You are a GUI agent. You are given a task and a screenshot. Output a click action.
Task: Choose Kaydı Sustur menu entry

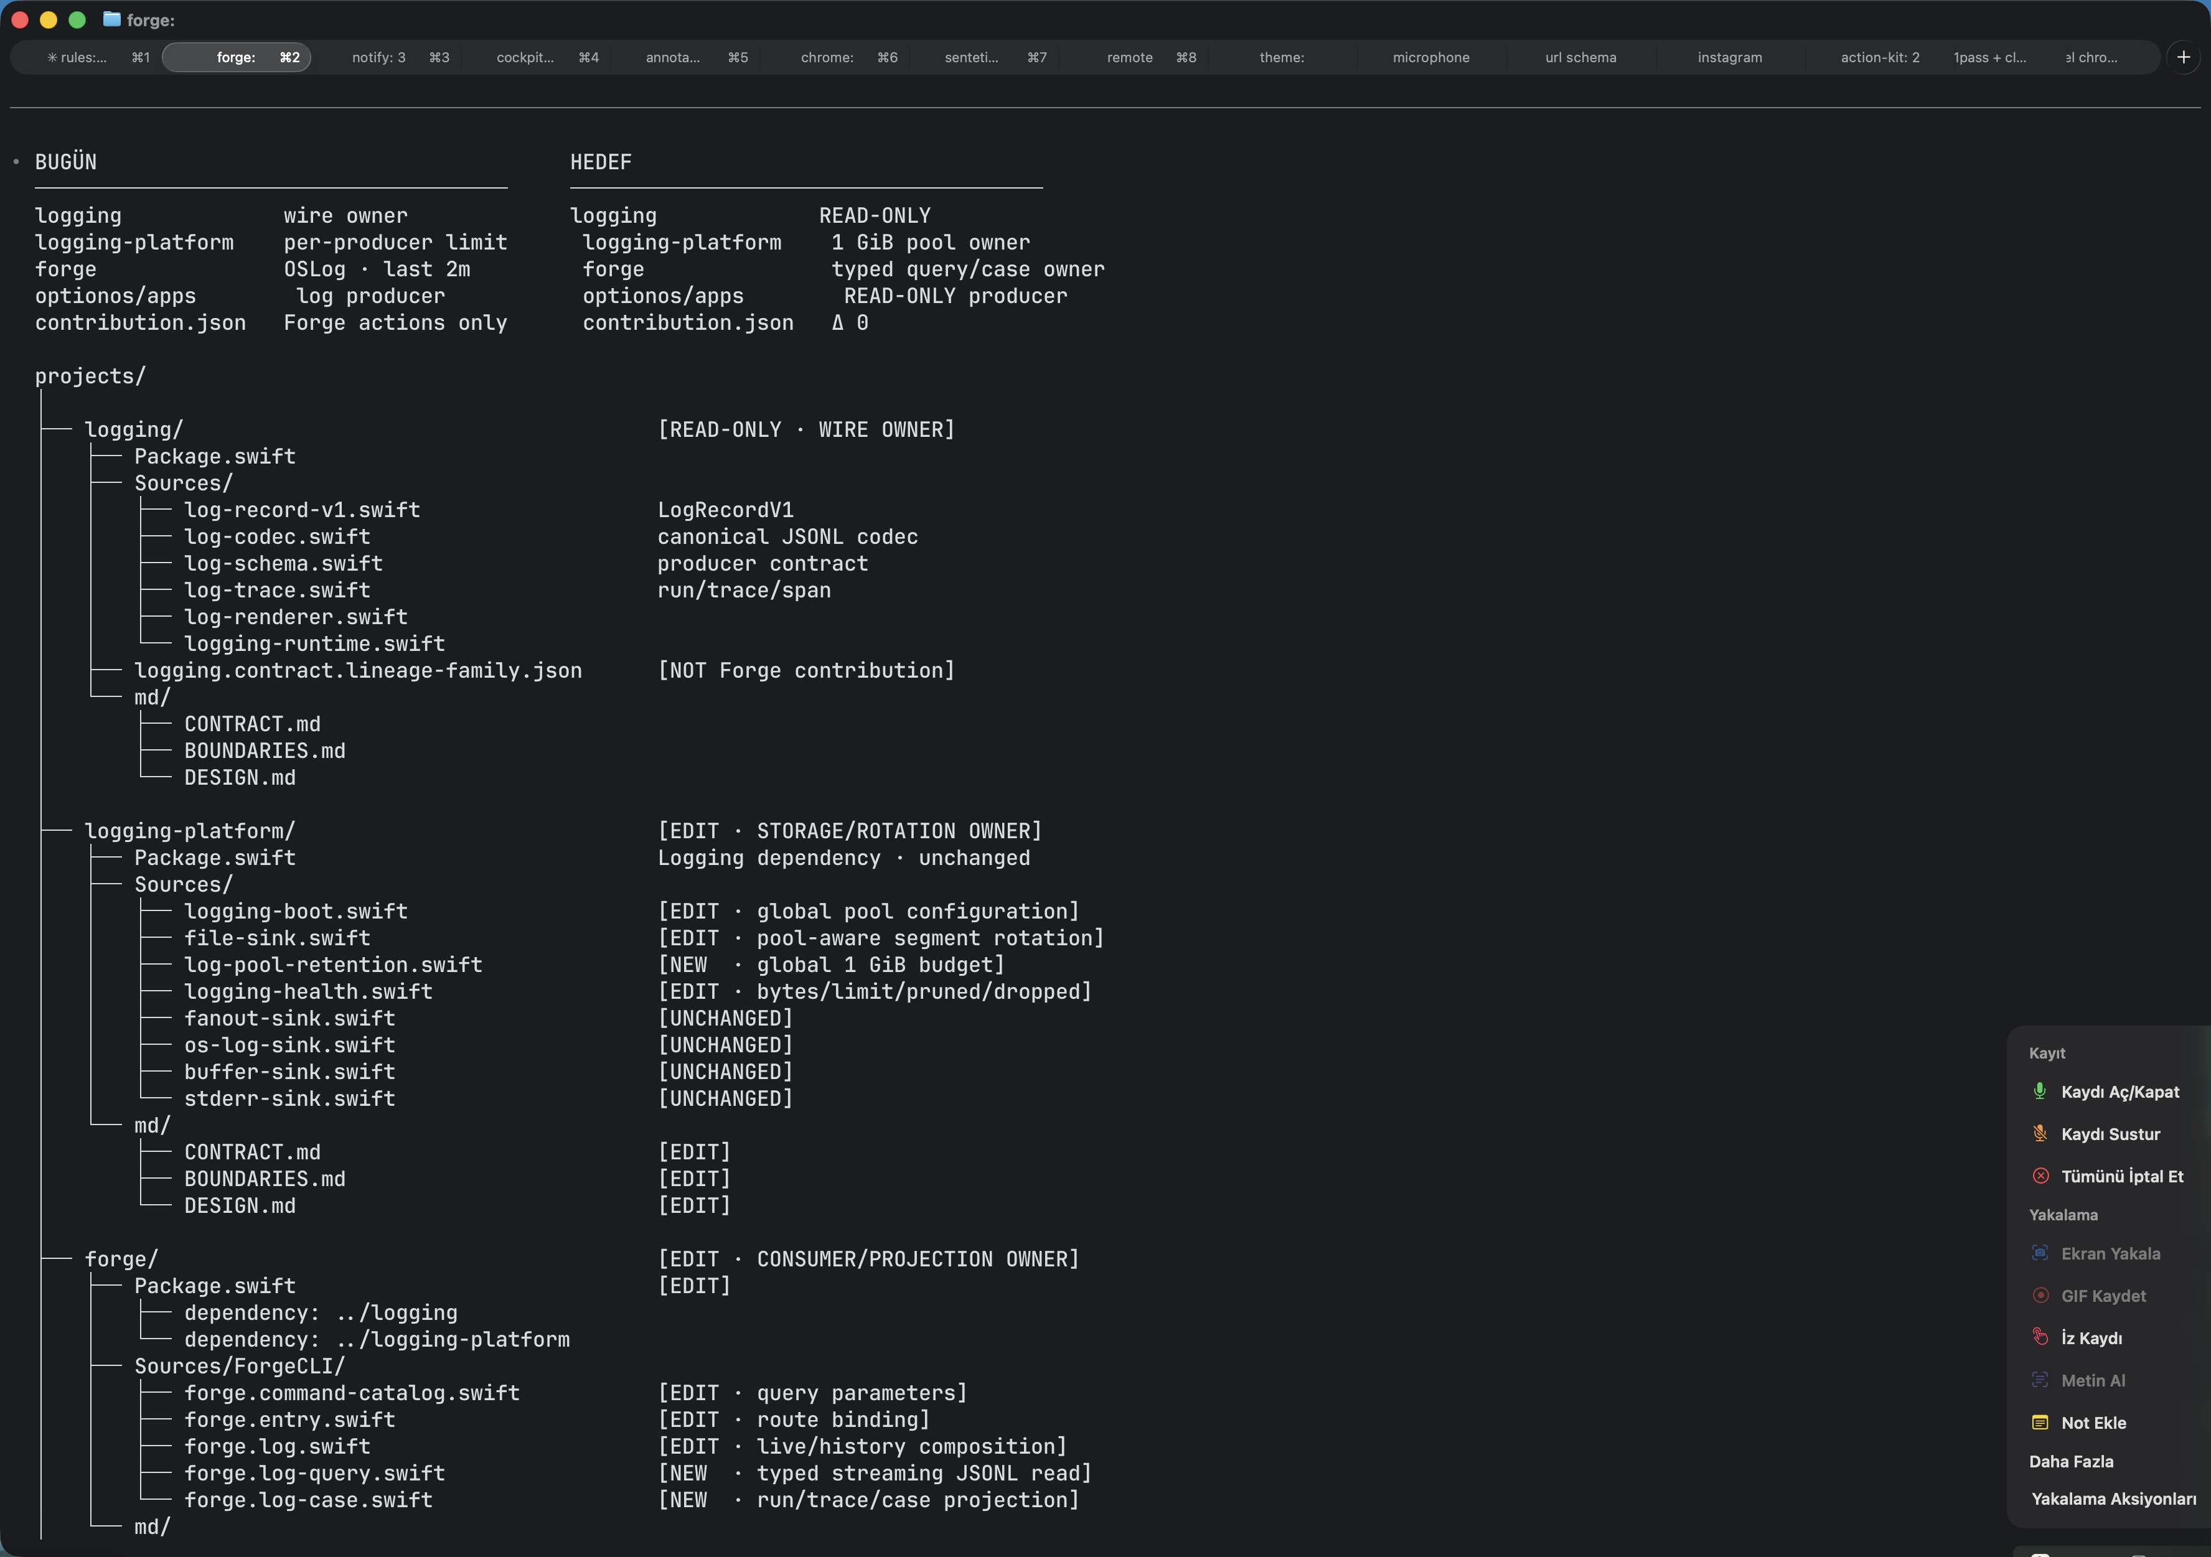click(2109, 1133)
